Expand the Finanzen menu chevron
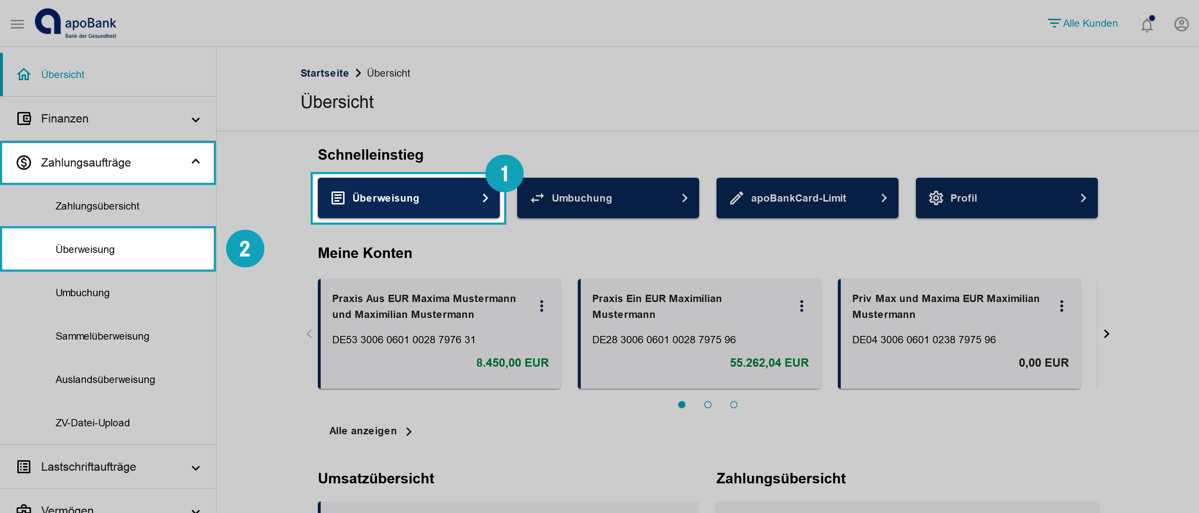Image resolution: width=1199 pixels, height=513 pixels. (x=195, y=120)
